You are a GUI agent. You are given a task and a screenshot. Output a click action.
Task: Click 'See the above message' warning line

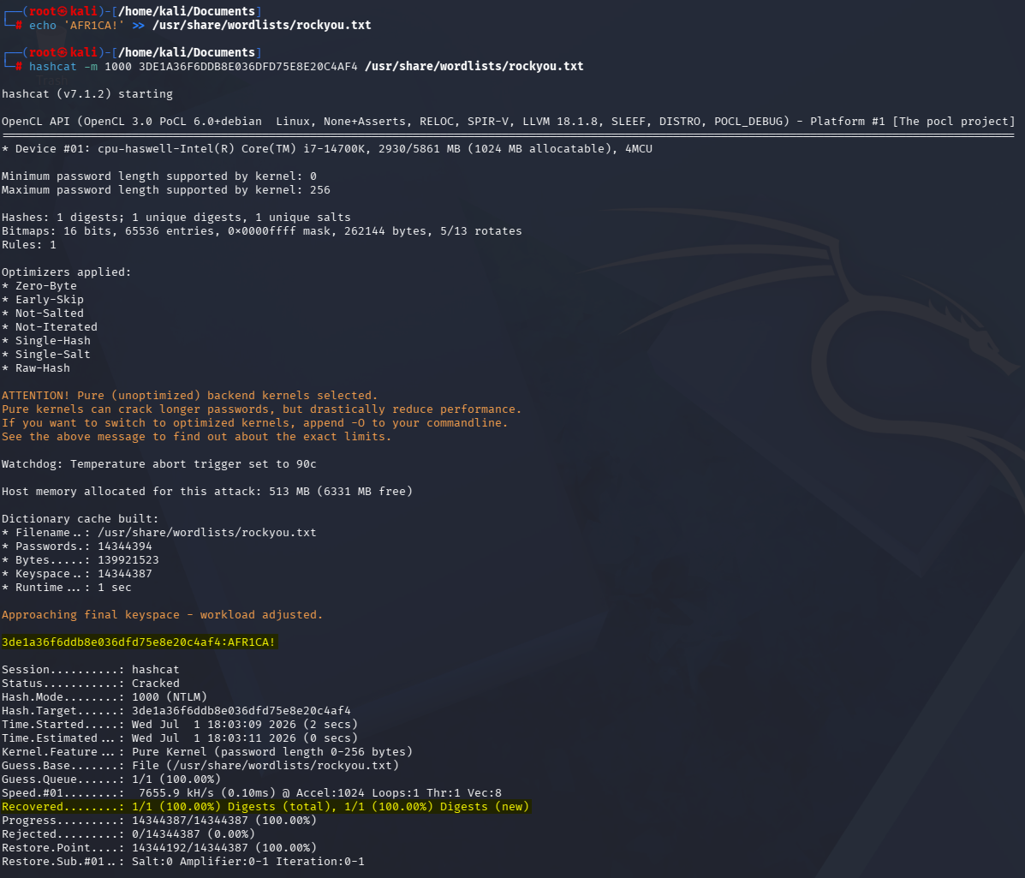pyautogui.click(x=196, y=438)
